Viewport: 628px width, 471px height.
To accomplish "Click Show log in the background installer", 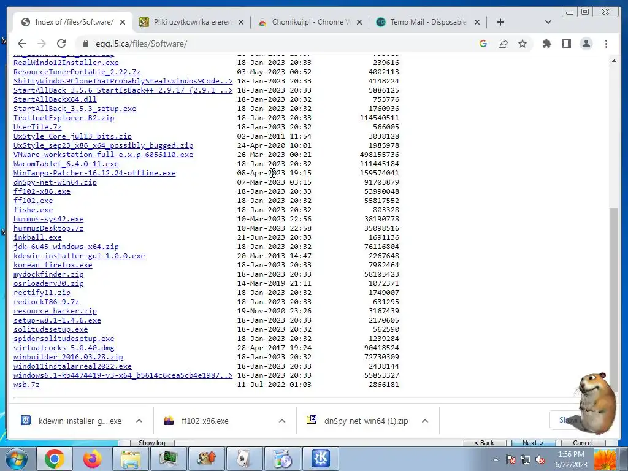I will point(152,443).
